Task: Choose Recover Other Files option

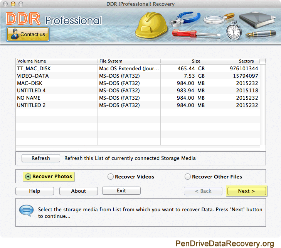Action: point(188,177)
